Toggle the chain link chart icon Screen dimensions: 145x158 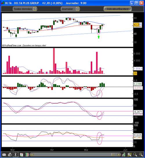coord(15,155)
